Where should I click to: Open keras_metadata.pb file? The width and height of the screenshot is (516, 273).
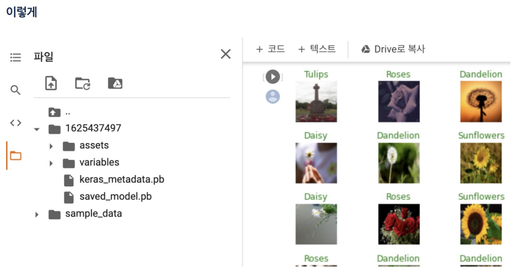(x=122, y=180)
